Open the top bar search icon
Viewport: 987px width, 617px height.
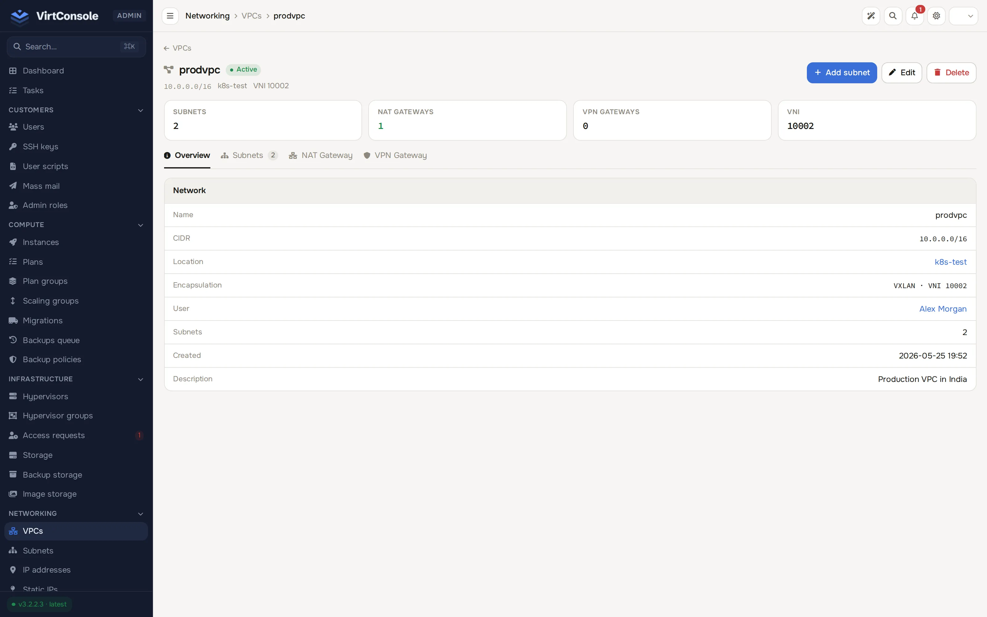pyautogui.click(x=893, y=16)
